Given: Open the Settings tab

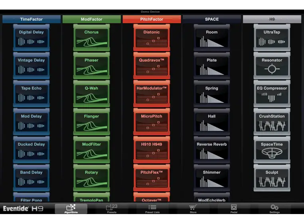Looking at the screenshot, I should coord(274,209).
